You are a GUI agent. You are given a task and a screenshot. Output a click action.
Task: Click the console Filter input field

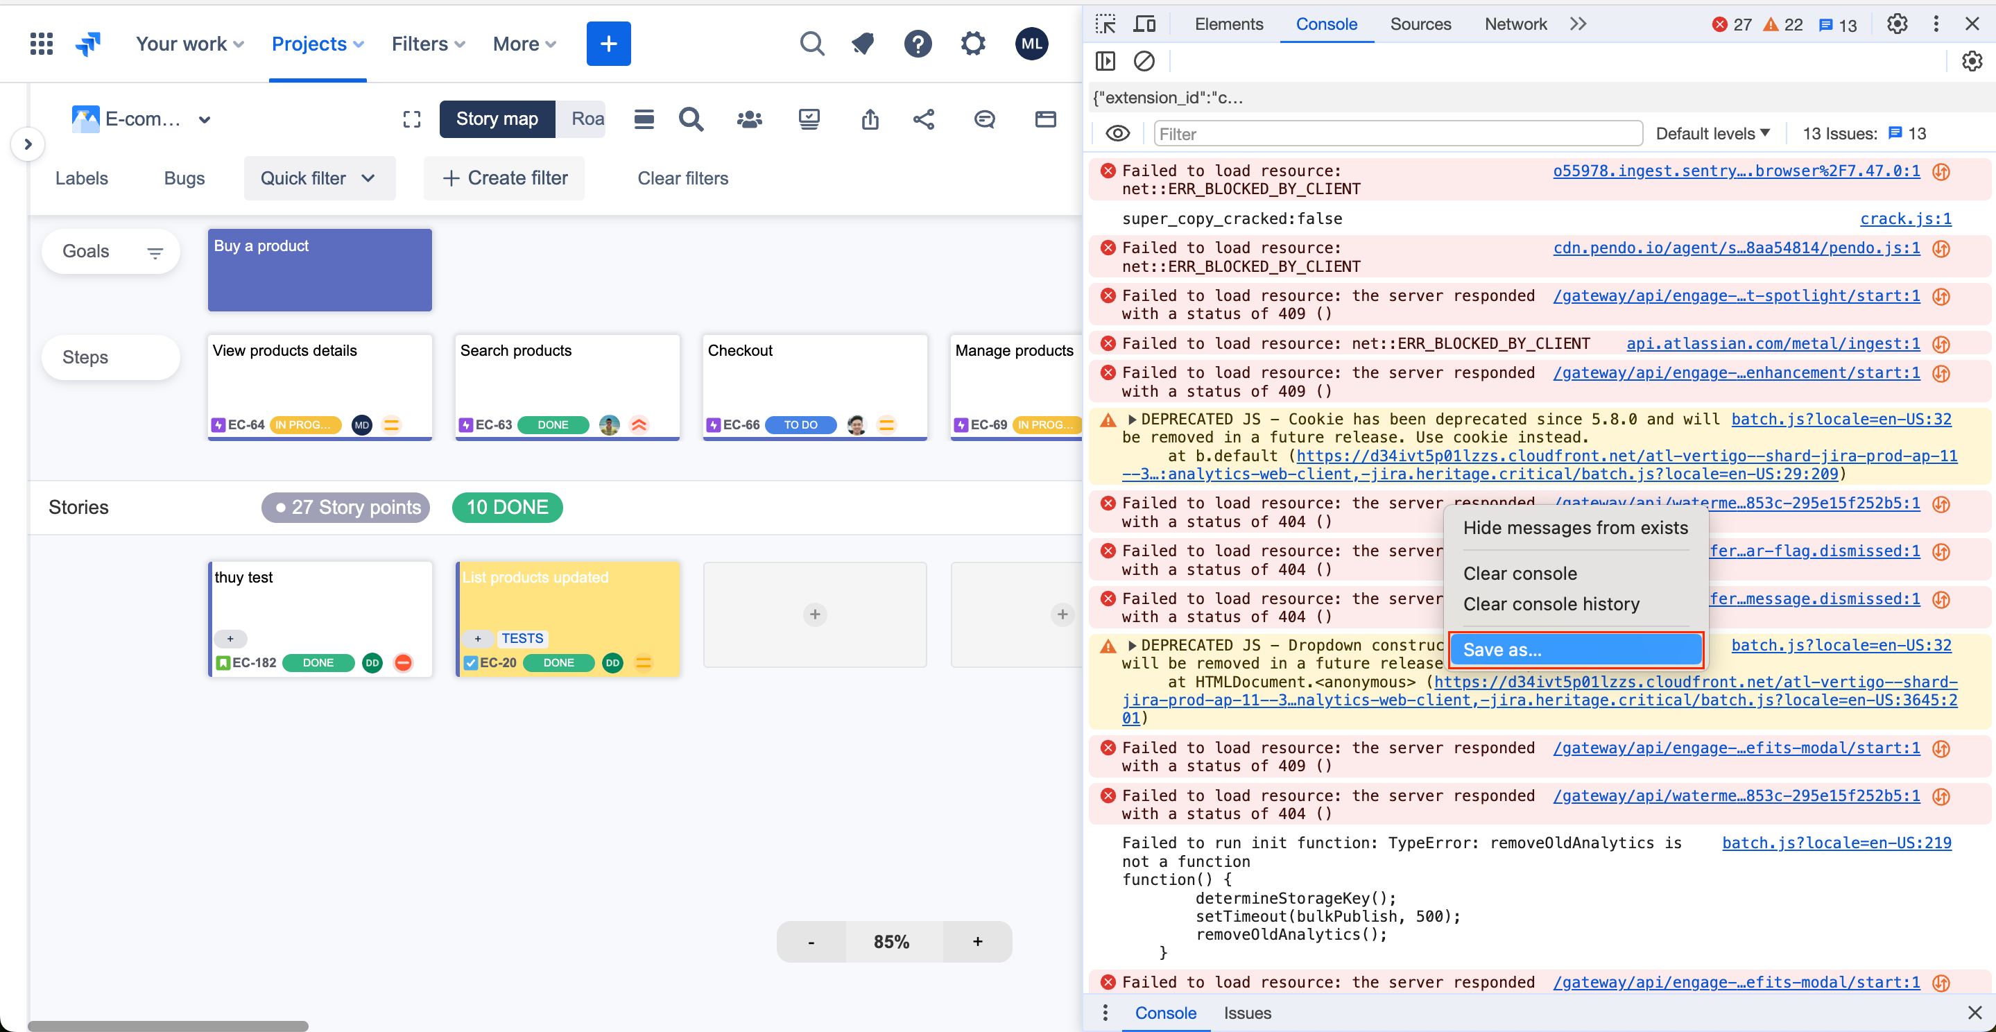point(1397,133)
